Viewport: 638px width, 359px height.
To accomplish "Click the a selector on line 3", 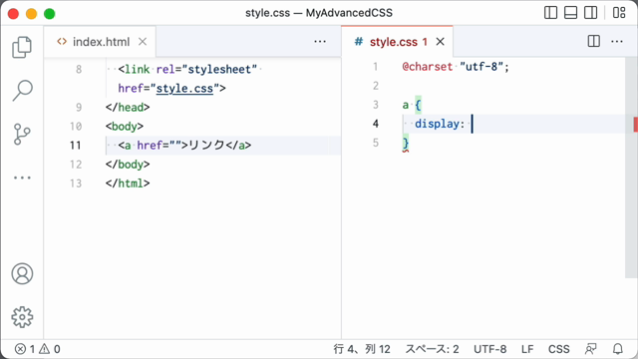I will point(406,105).
